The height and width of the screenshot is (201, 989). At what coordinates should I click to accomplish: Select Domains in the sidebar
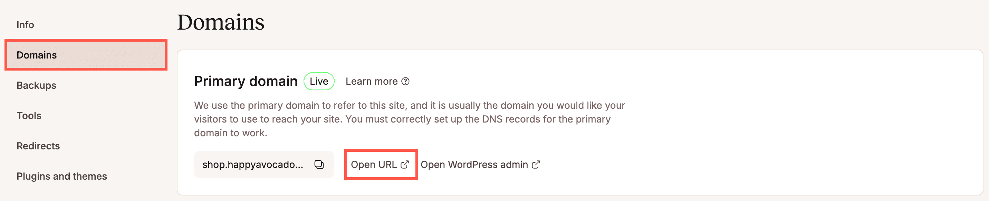pos(37,55)
